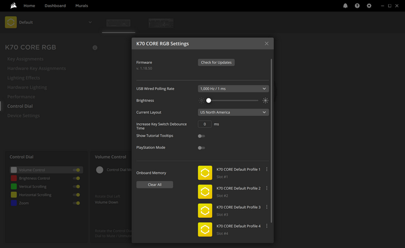
Task: Open the Murals tab
Action: pyautogui.click(x=82, y=5)
